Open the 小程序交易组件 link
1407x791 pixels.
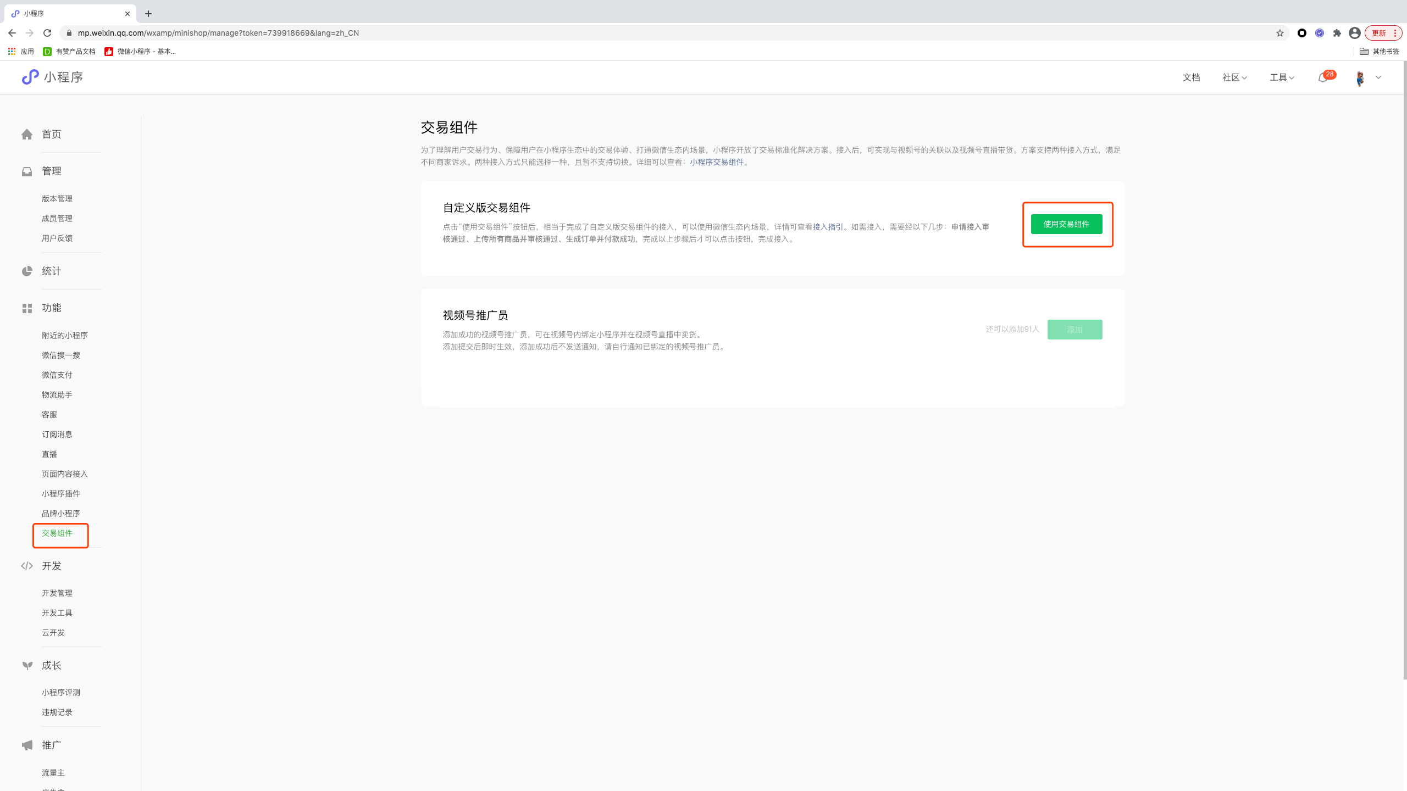[717, 162]
